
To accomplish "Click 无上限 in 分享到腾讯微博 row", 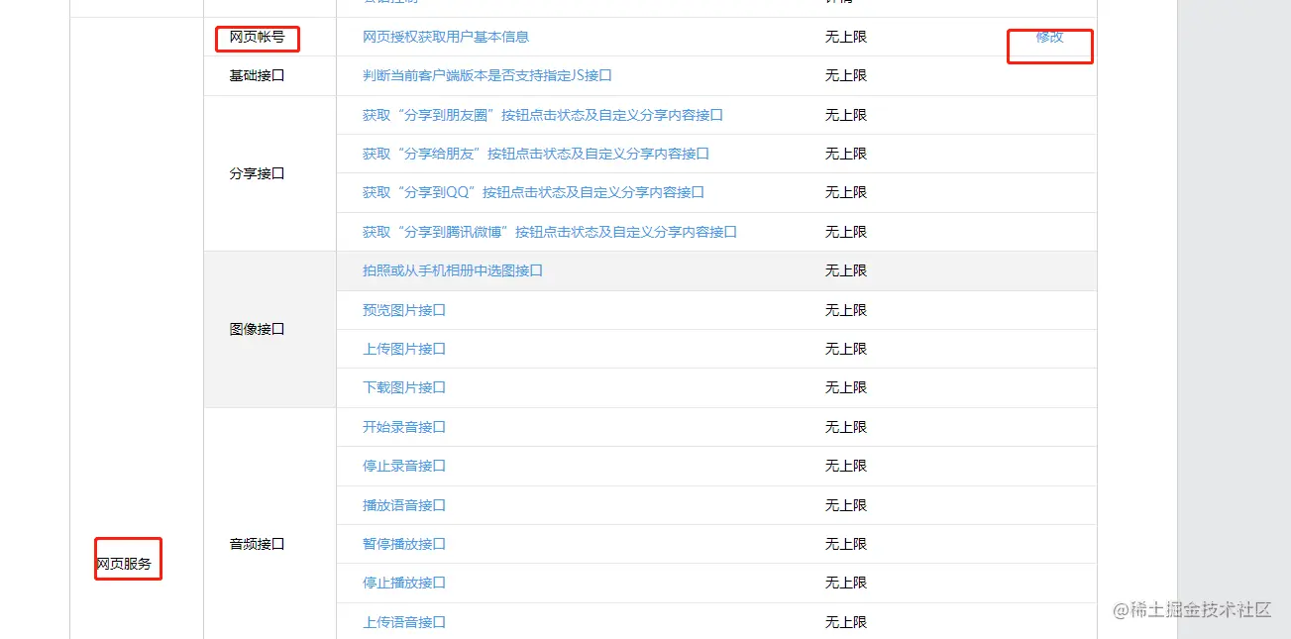I will pos(846,232).
